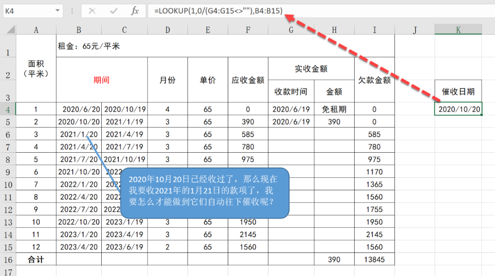Click 收款时间 2020/6/19 in row 5

[x=291, y=121]
